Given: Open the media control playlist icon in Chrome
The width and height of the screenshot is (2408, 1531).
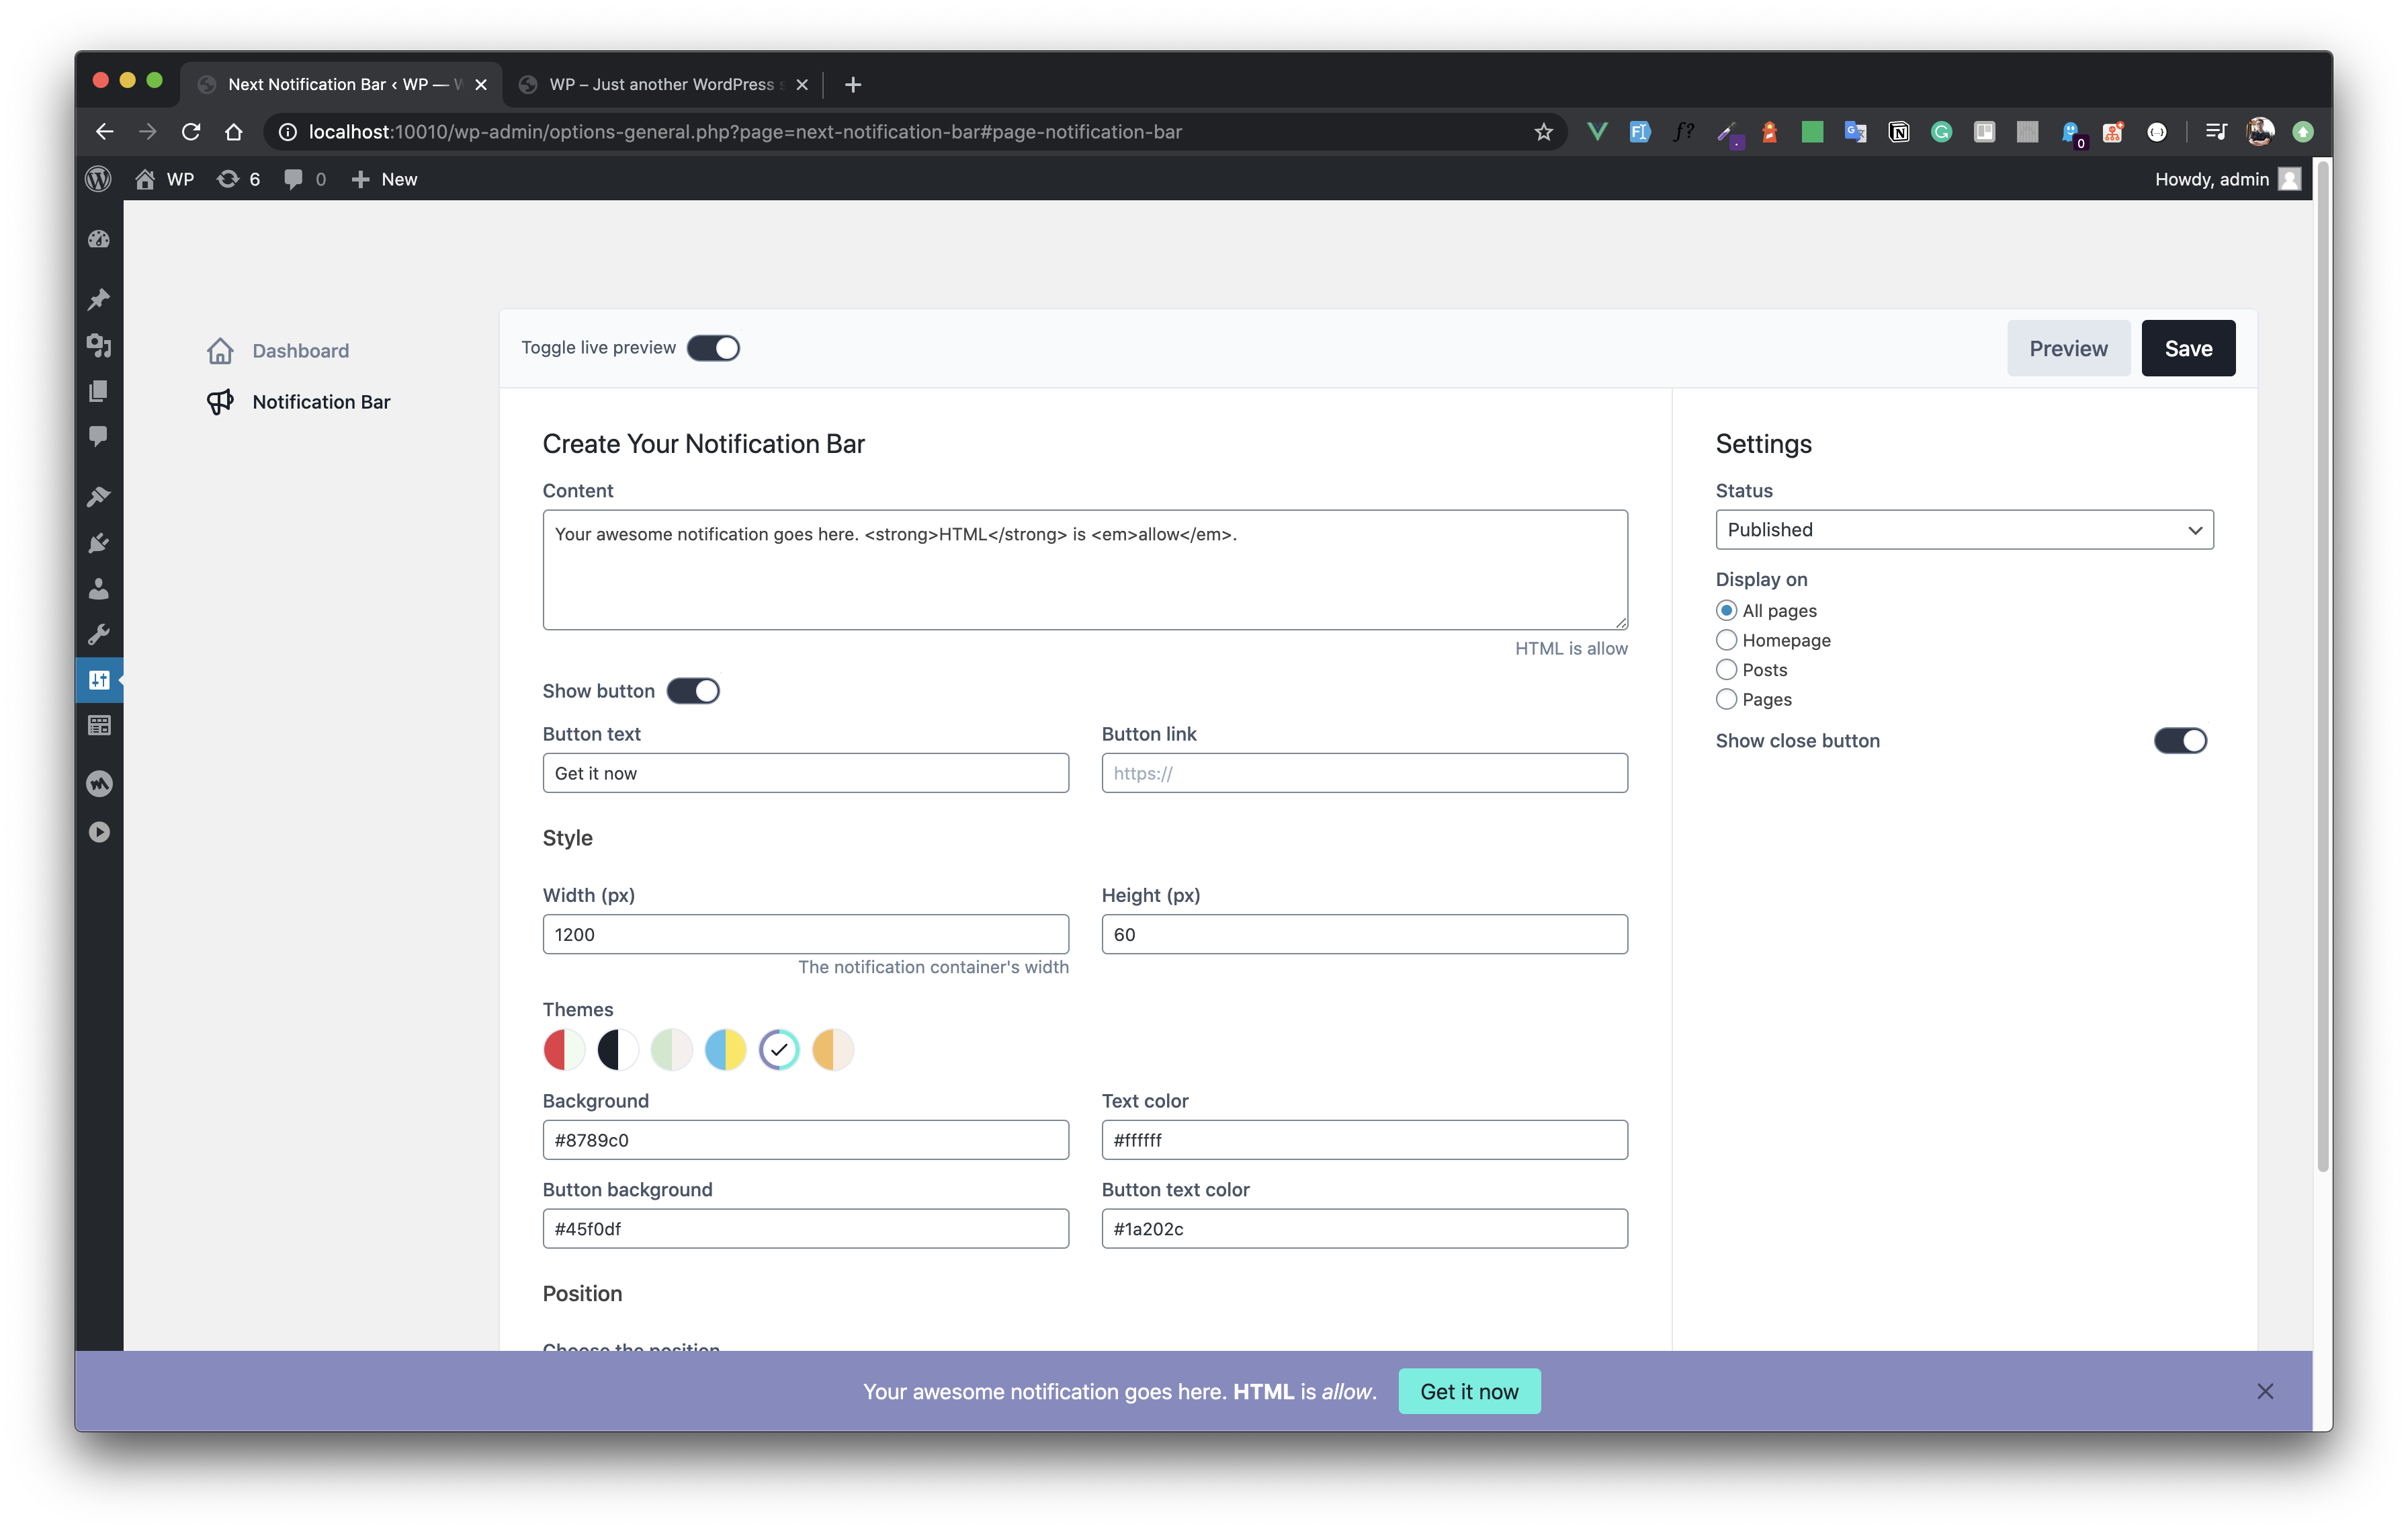Looking at the screenshot, I should [2216, 132].
